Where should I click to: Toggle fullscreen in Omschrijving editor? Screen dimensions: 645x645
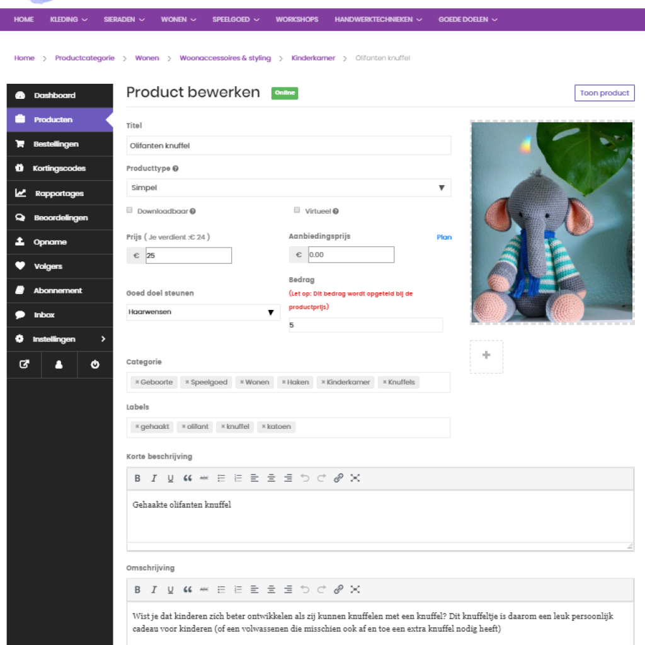click(355, 590)
